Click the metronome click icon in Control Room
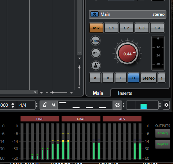The width and height of the screenshot is (173, 164). pos(96,65)
